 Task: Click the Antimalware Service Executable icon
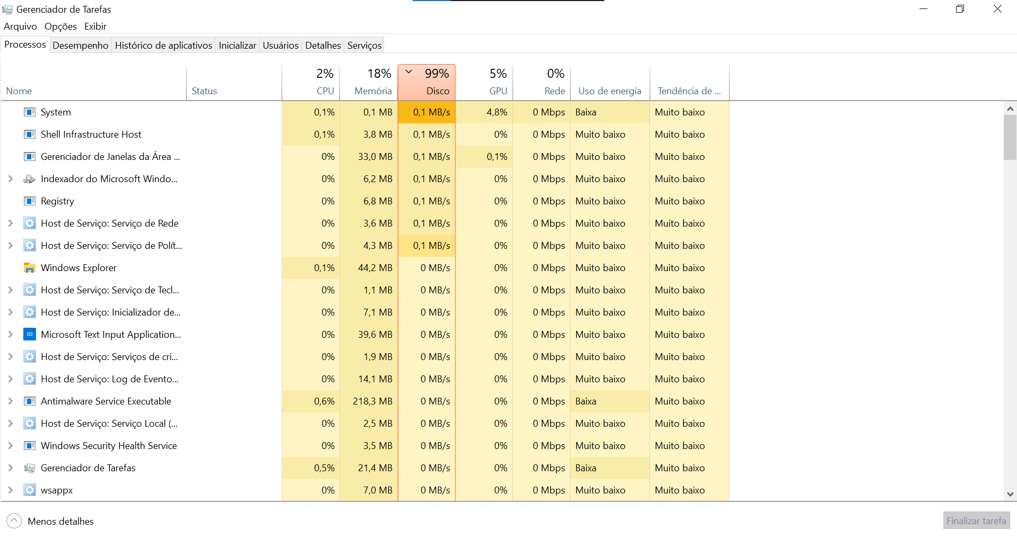click(30, 401)
